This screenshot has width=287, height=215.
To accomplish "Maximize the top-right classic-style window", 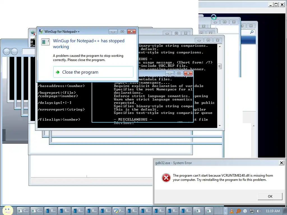I will (x=276, y=4).
